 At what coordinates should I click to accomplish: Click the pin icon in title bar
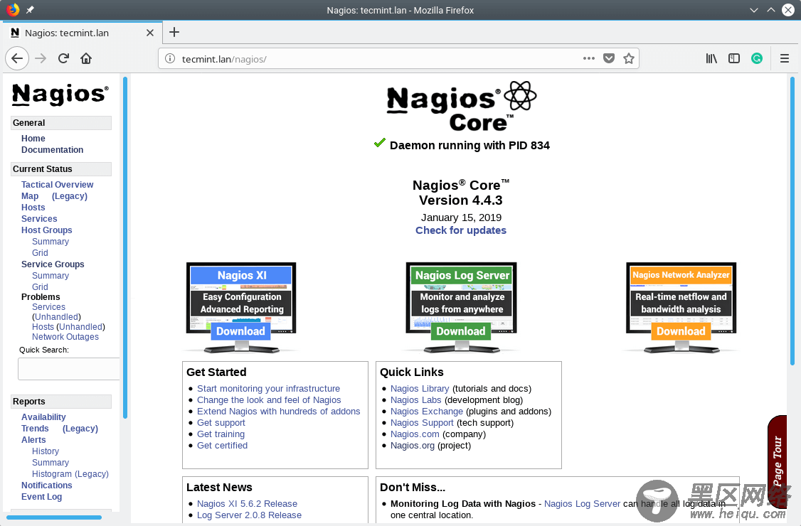coord(30,10)
